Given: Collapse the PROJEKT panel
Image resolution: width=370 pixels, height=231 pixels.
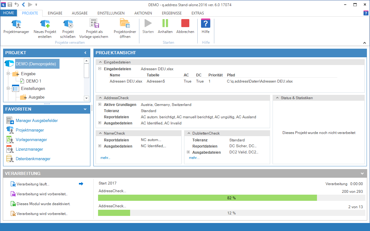Looking at the screenshot, I should (85, 53).
